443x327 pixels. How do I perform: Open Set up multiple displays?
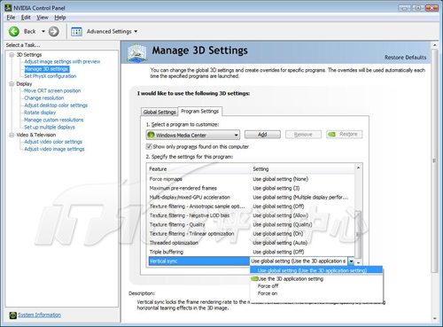[x=50, y=127]
